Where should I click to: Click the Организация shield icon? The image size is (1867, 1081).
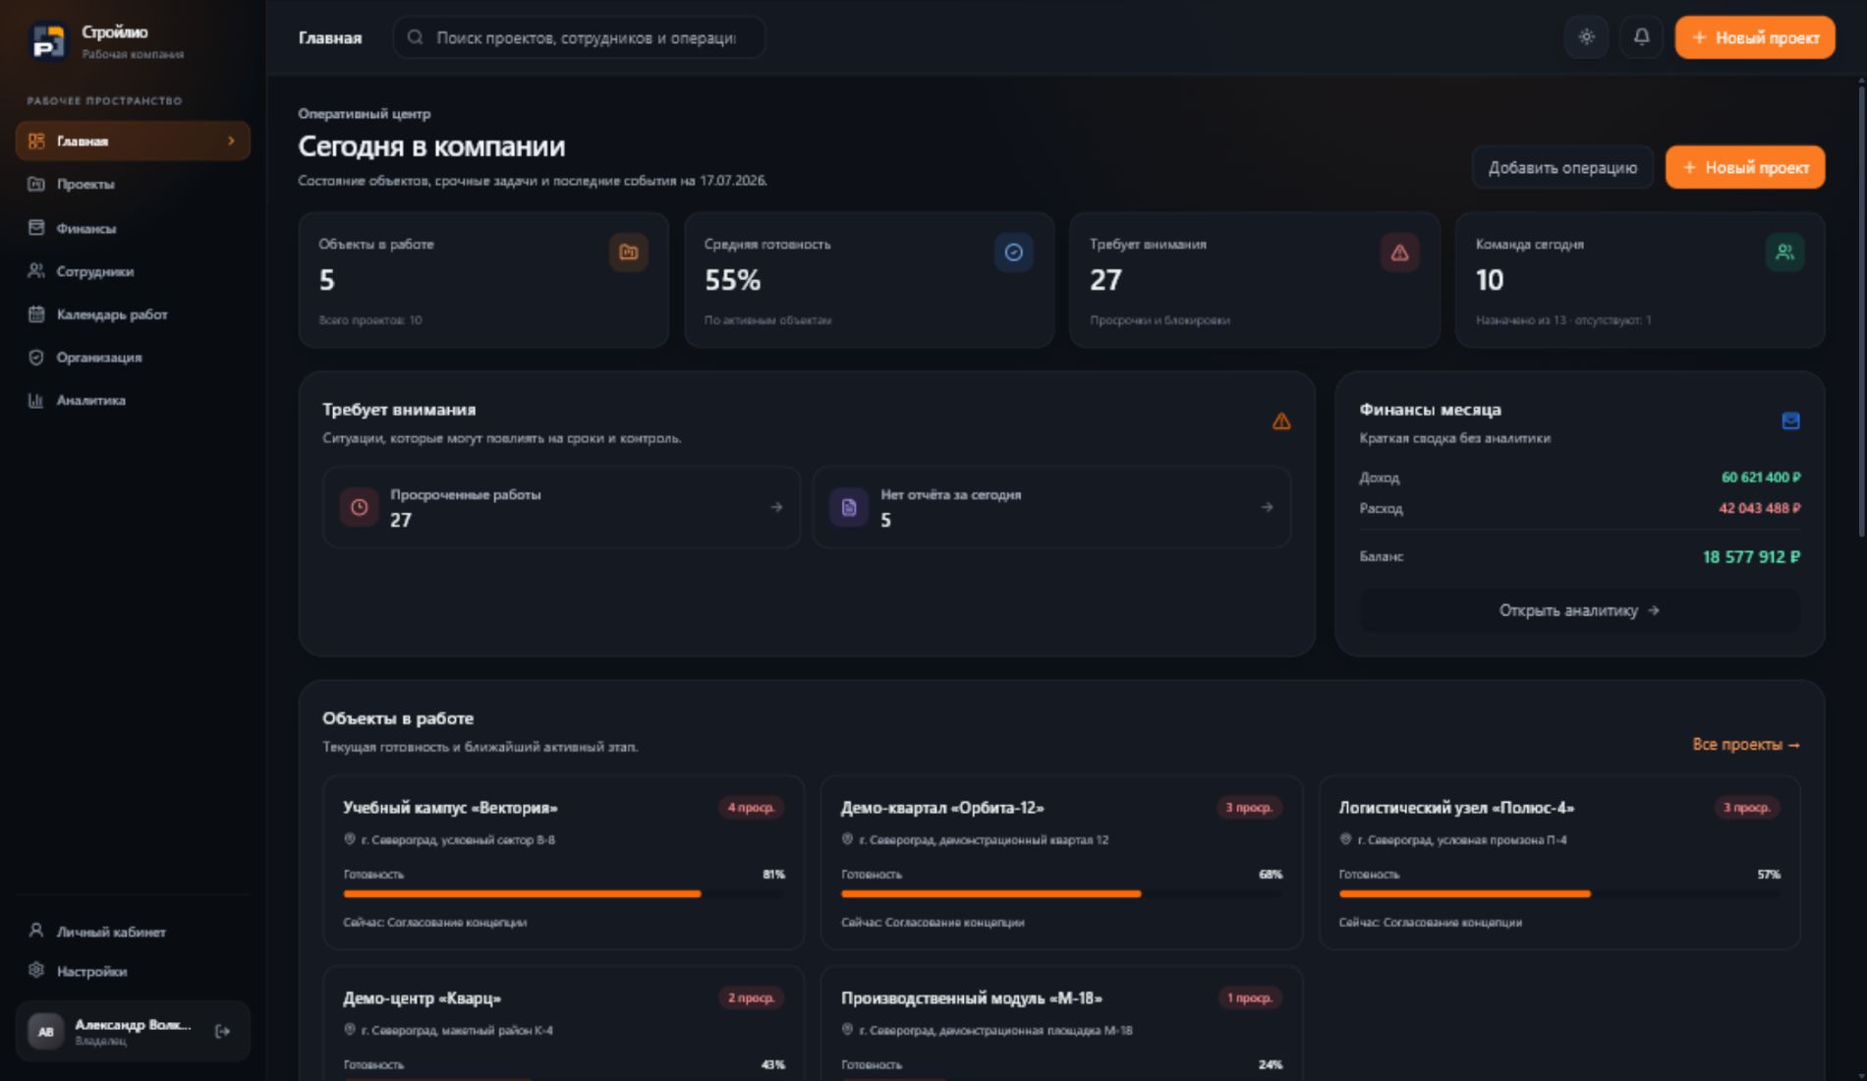click(36, 358)
